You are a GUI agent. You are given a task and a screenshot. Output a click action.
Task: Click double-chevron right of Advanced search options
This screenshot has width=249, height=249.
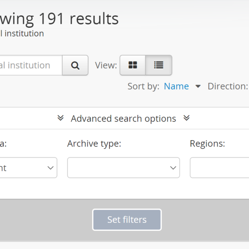point(186,118)
